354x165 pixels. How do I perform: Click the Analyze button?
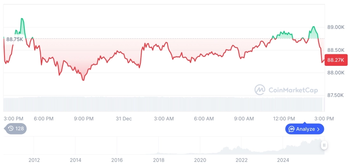[x=305, y=129]
